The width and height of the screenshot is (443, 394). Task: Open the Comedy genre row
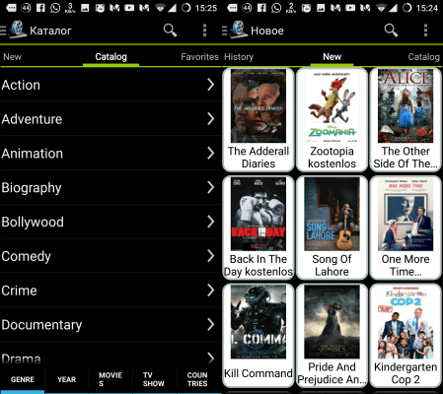pyautogui.click(x=111, y=256)
